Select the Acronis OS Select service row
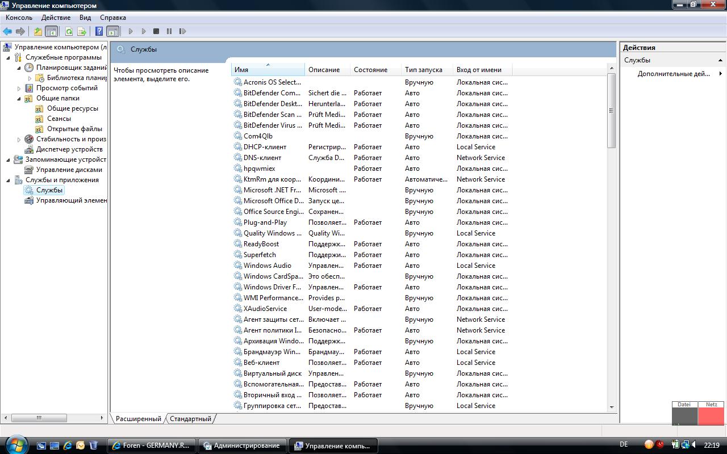Viewport: 727px width, 454px height. (371, 82)
